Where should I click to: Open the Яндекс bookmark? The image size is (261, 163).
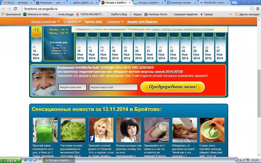[136, 14]
